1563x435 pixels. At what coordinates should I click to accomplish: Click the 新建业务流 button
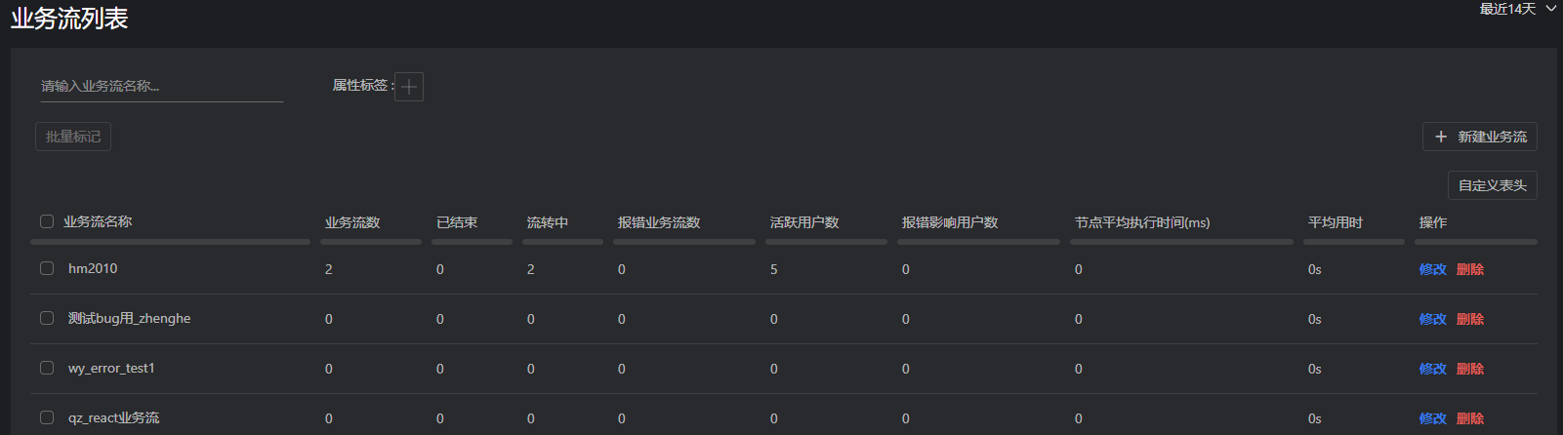pos(1479,137)
